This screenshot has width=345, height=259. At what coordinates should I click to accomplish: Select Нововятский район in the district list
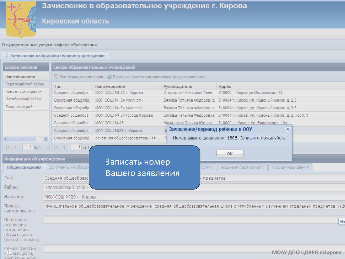[26, 91]
